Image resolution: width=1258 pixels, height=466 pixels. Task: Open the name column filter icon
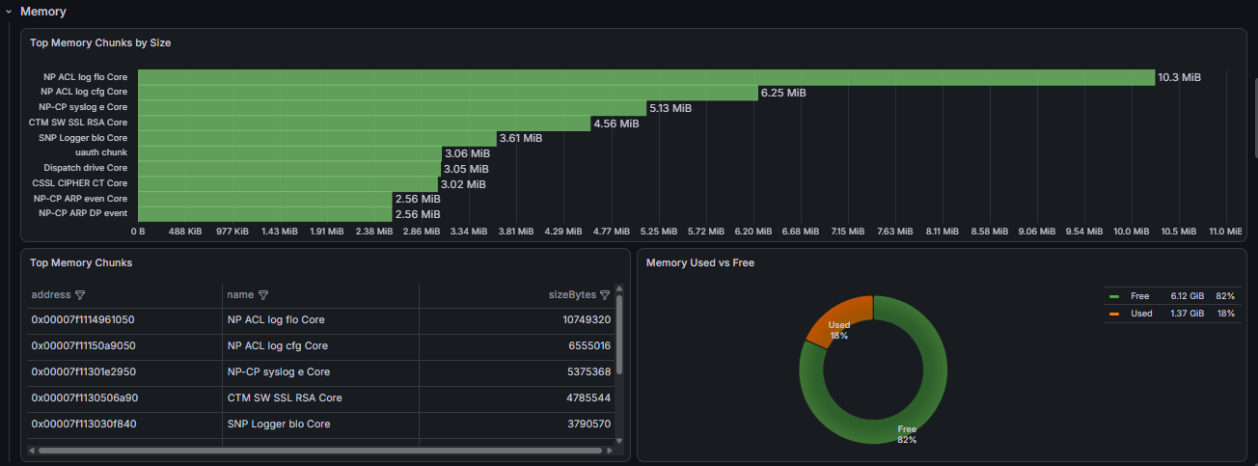pos(263,295)
